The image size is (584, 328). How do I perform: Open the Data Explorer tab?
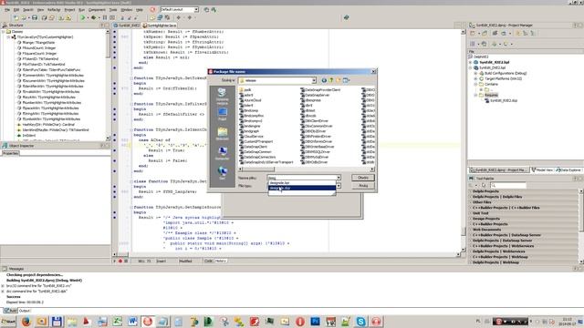click(x=568, y=170)
